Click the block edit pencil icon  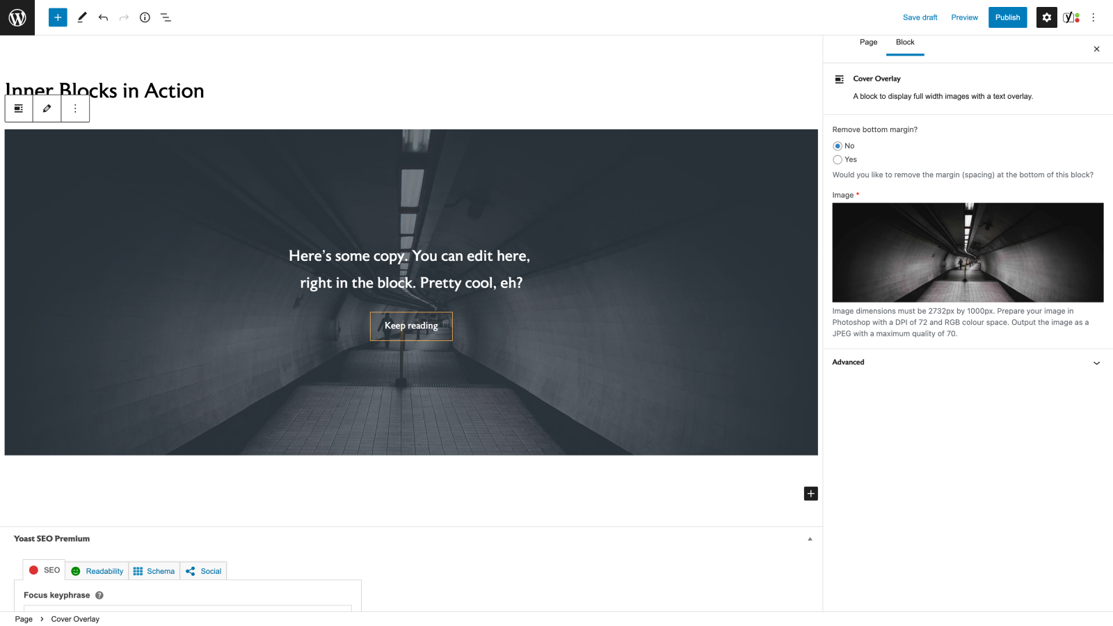pos(47,109)
